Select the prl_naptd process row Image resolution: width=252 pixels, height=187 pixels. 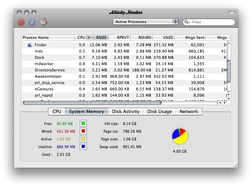(x=124, y=95)
